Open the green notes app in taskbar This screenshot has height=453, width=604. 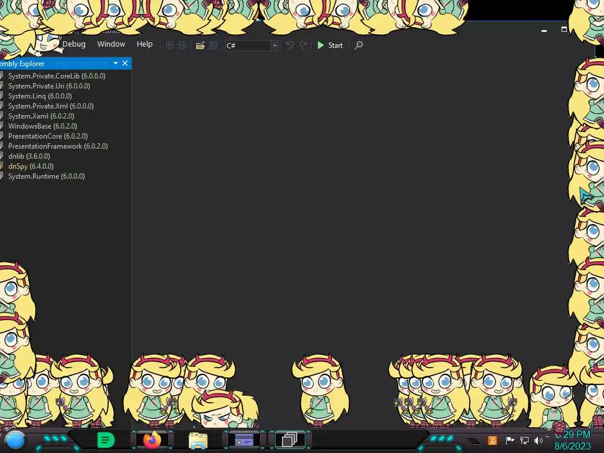(106, 440)
